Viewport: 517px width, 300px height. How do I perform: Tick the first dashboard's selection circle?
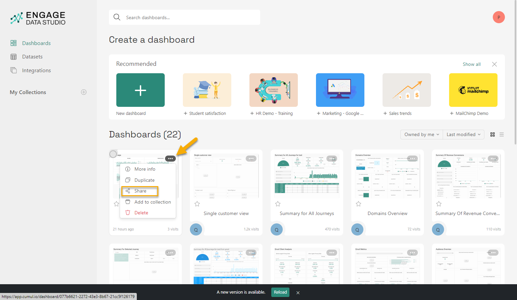(113, 154)
